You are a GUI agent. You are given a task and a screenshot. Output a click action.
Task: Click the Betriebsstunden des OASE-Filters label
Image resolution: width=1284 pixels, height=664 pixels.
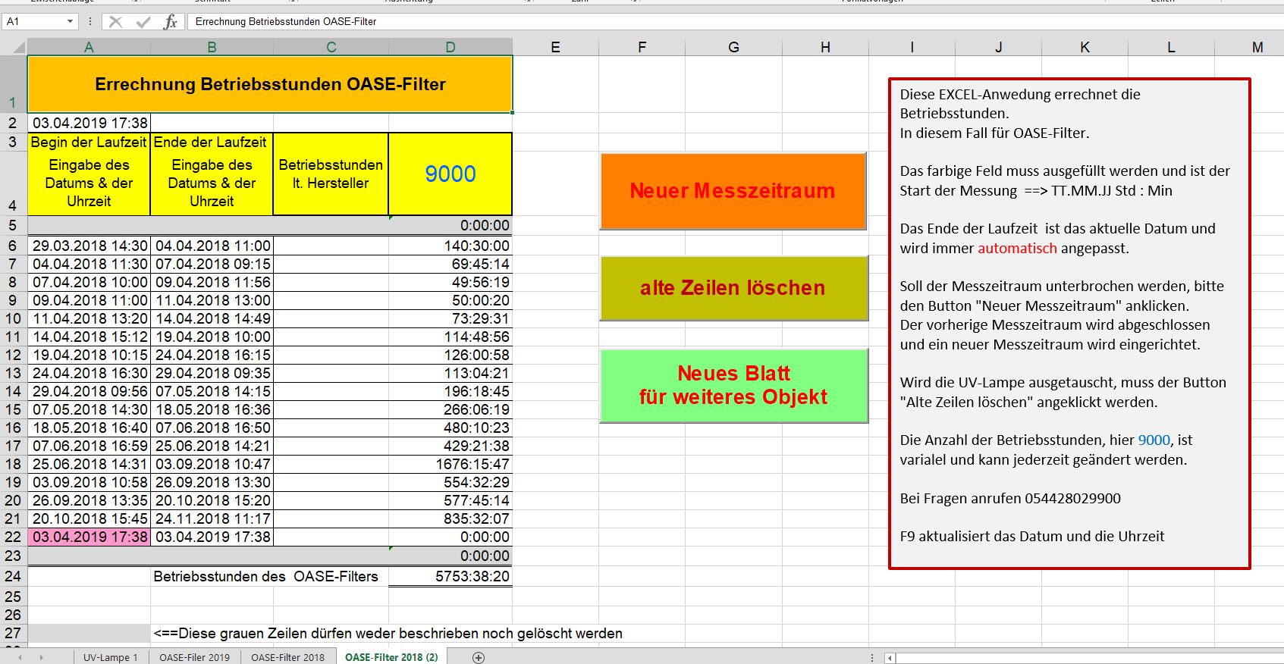[x=265, y=576]
